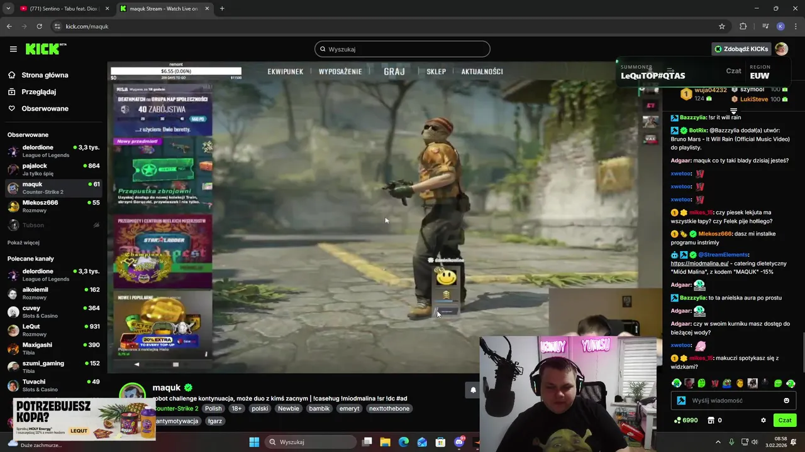Open Discord from the taskbar
Image resolution: width=805 pixels, height=452 pixels.
460,442
